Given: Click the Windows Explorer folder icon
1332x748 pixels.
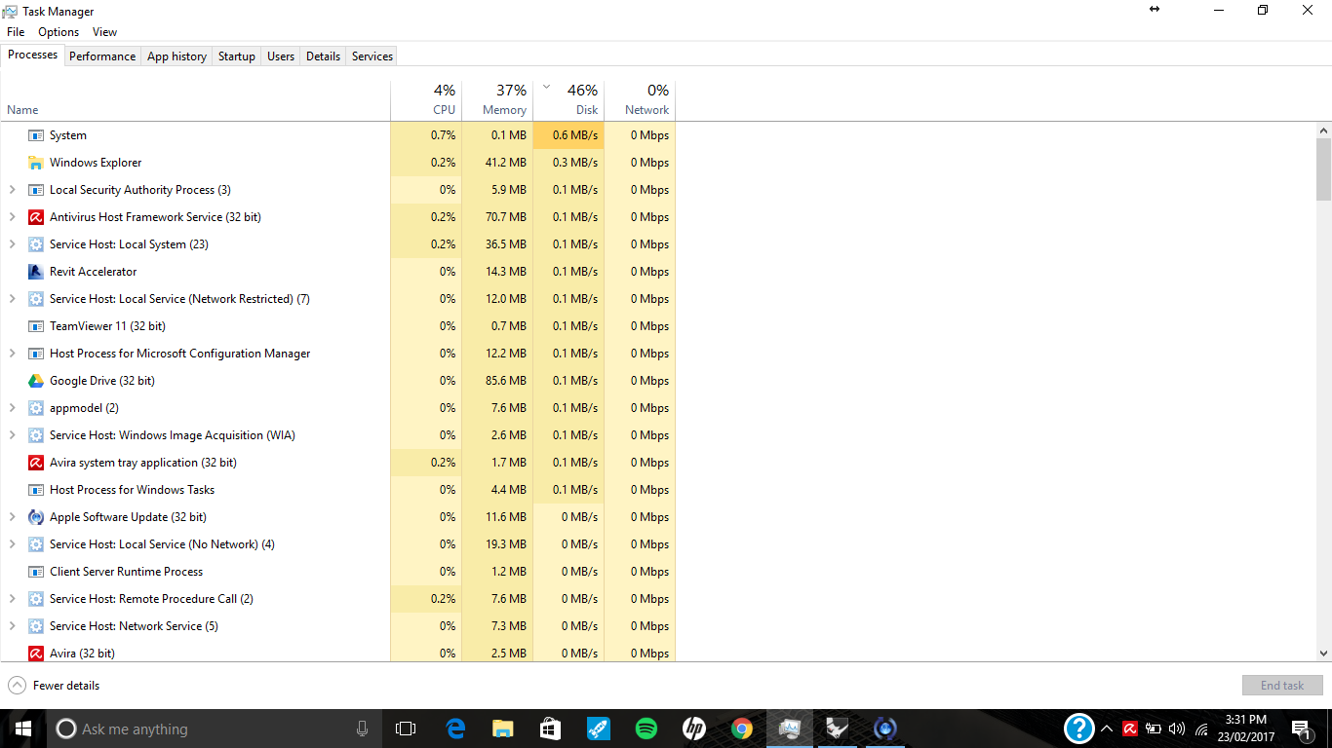Looking at the screenshot, I should click(36, 163).
